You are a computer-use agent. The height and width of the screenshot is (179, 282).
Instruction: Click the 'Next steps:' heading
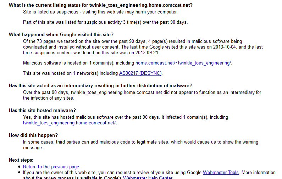coord(21,160)
